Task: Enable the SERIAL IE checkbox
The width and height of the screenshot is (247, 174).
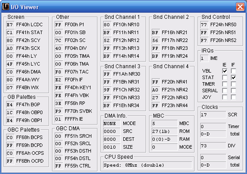Action: point(225,90)
